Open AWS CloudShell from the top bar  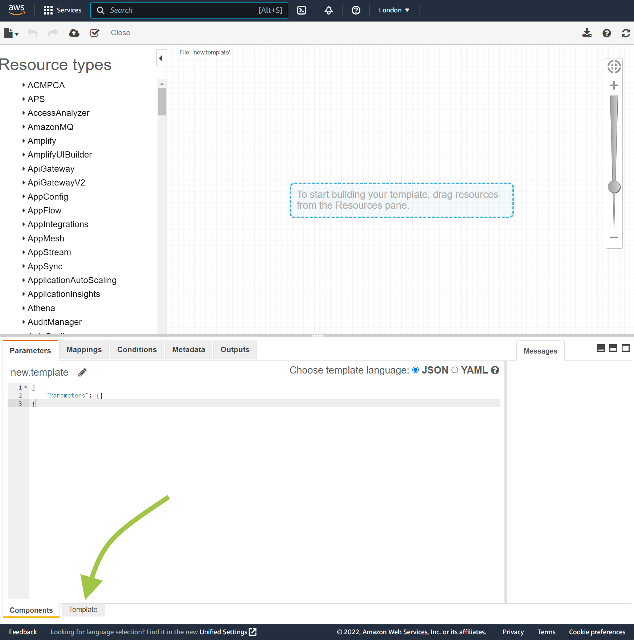pyautogui.click(x=302, y=10)
